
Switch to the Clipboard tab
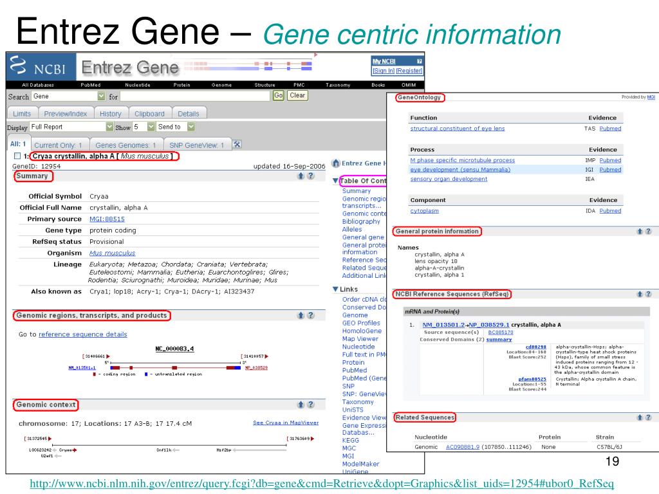(149, 113)
